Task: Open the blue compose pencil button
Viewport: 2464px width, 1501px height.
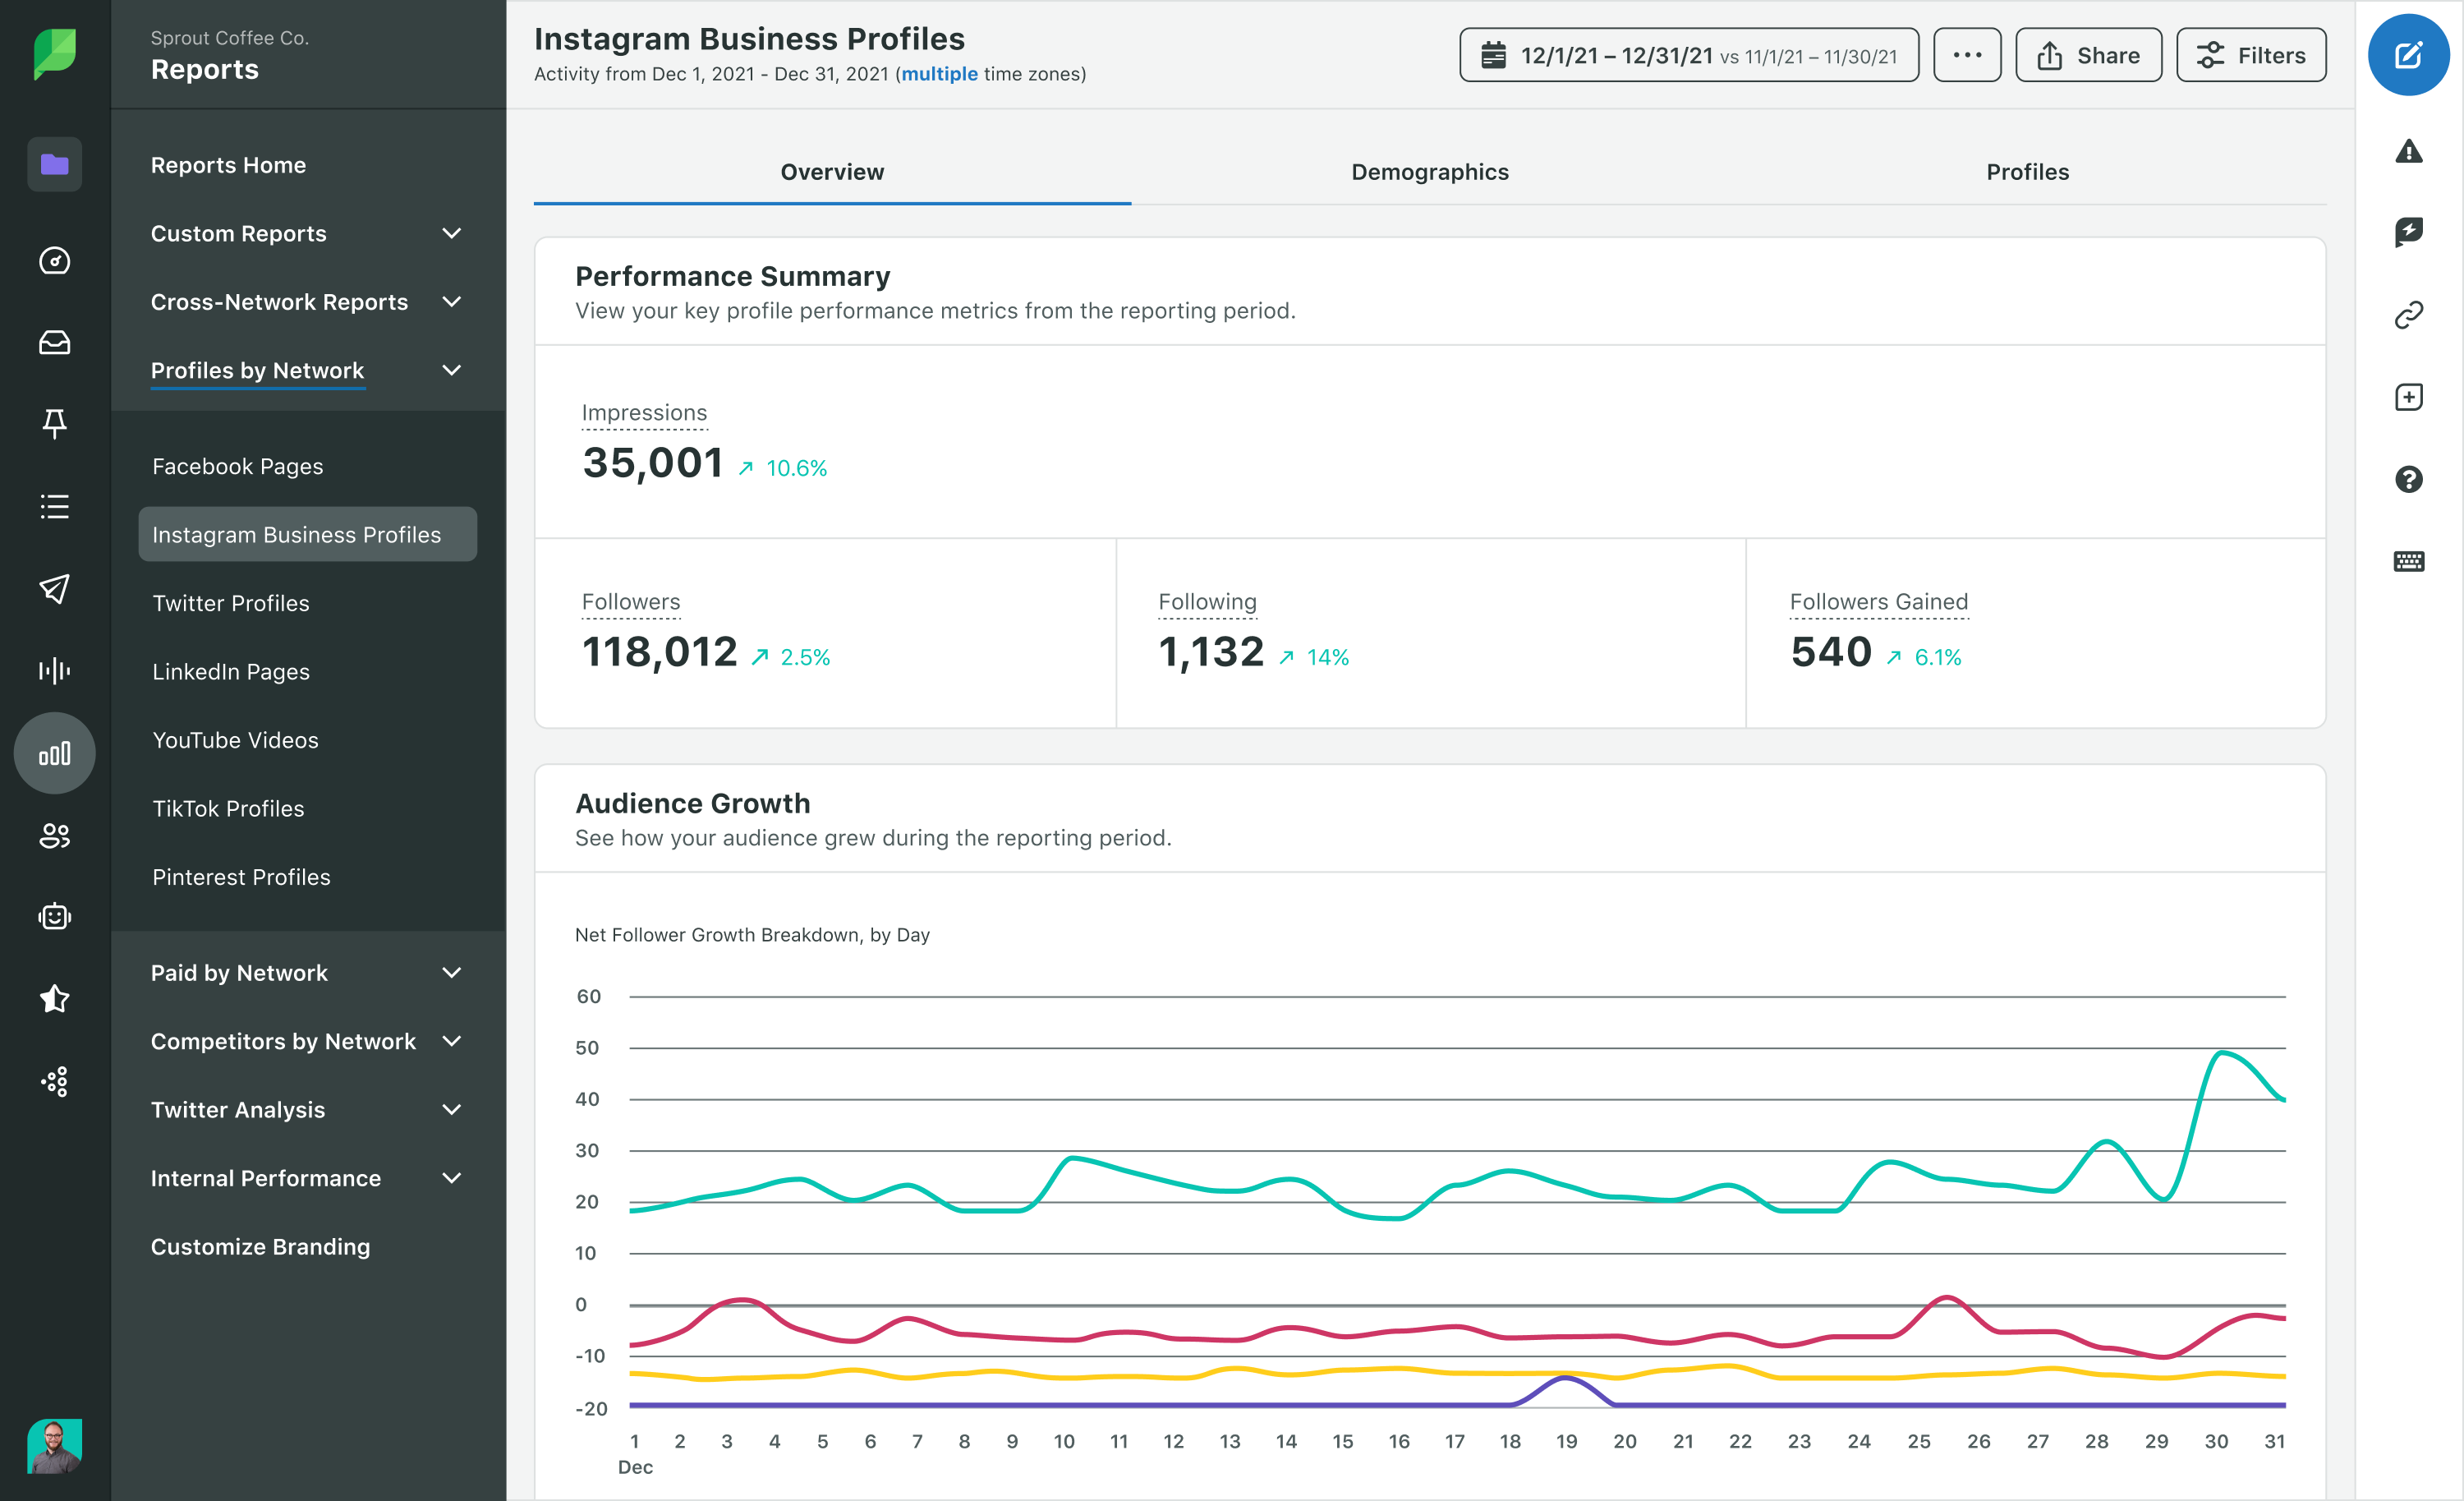Action: (x=2409, y=55)
